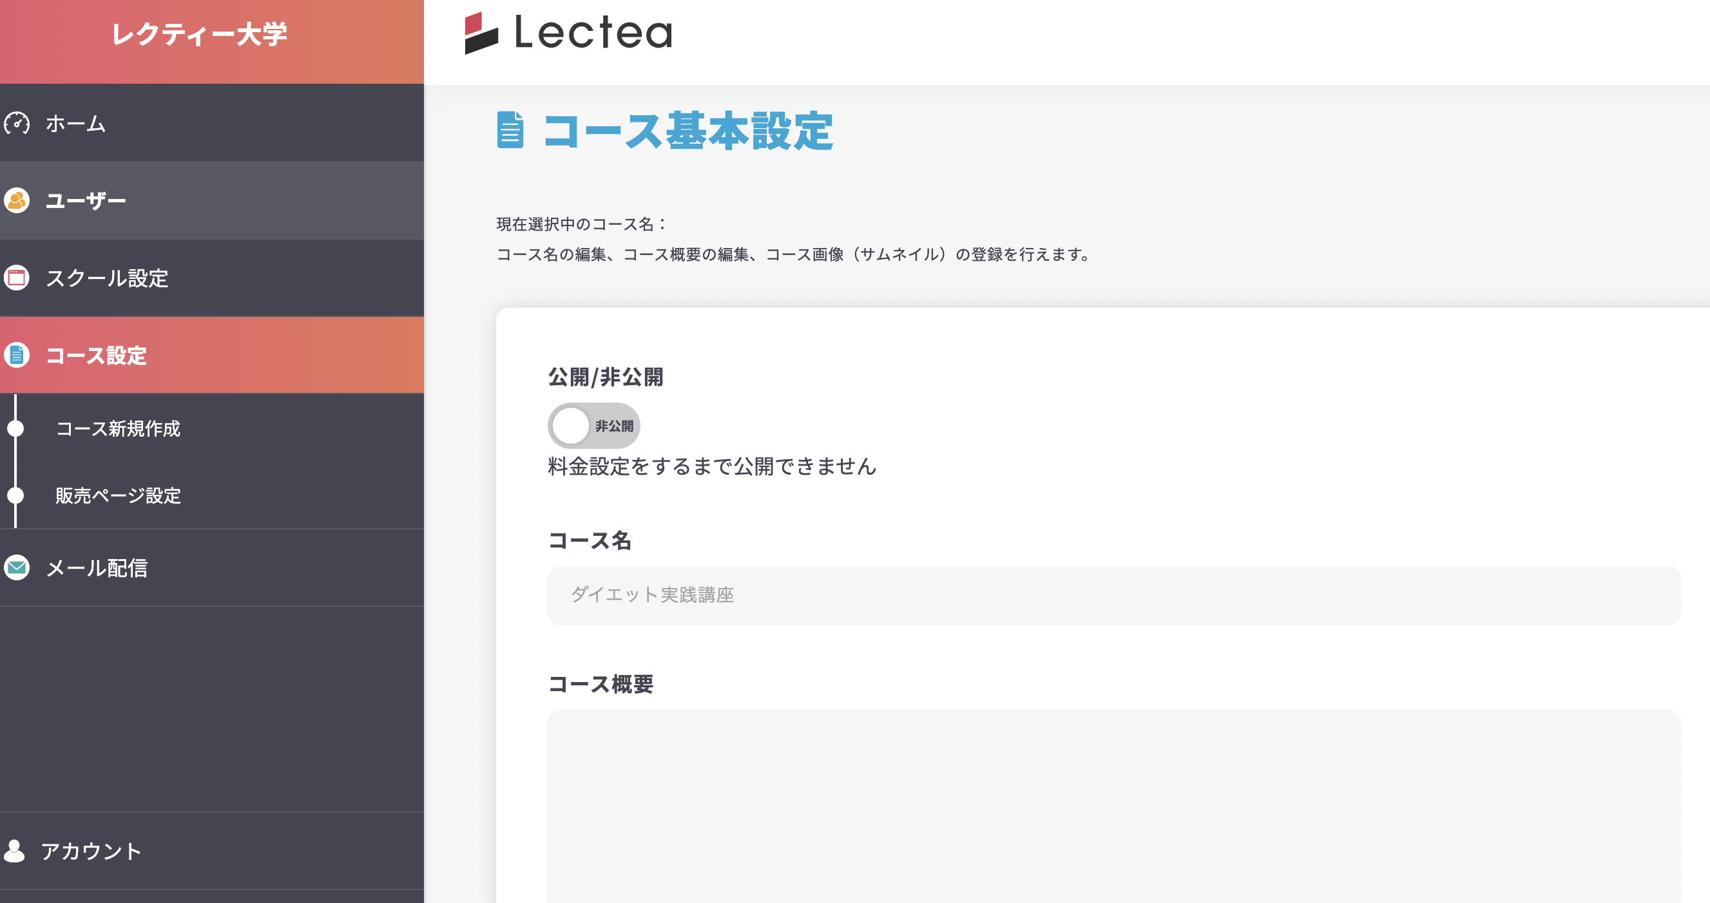
Task: Open アカウント menu
Action: (91, 851)
